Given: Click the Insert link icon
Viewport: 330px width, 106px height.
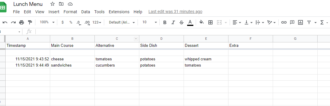Looking at the screenshot, I should pos(284,22).
